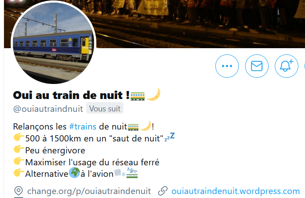305x198 pixels.
Task: Open the circular train profile photo
Action: [x=53, y=42]
